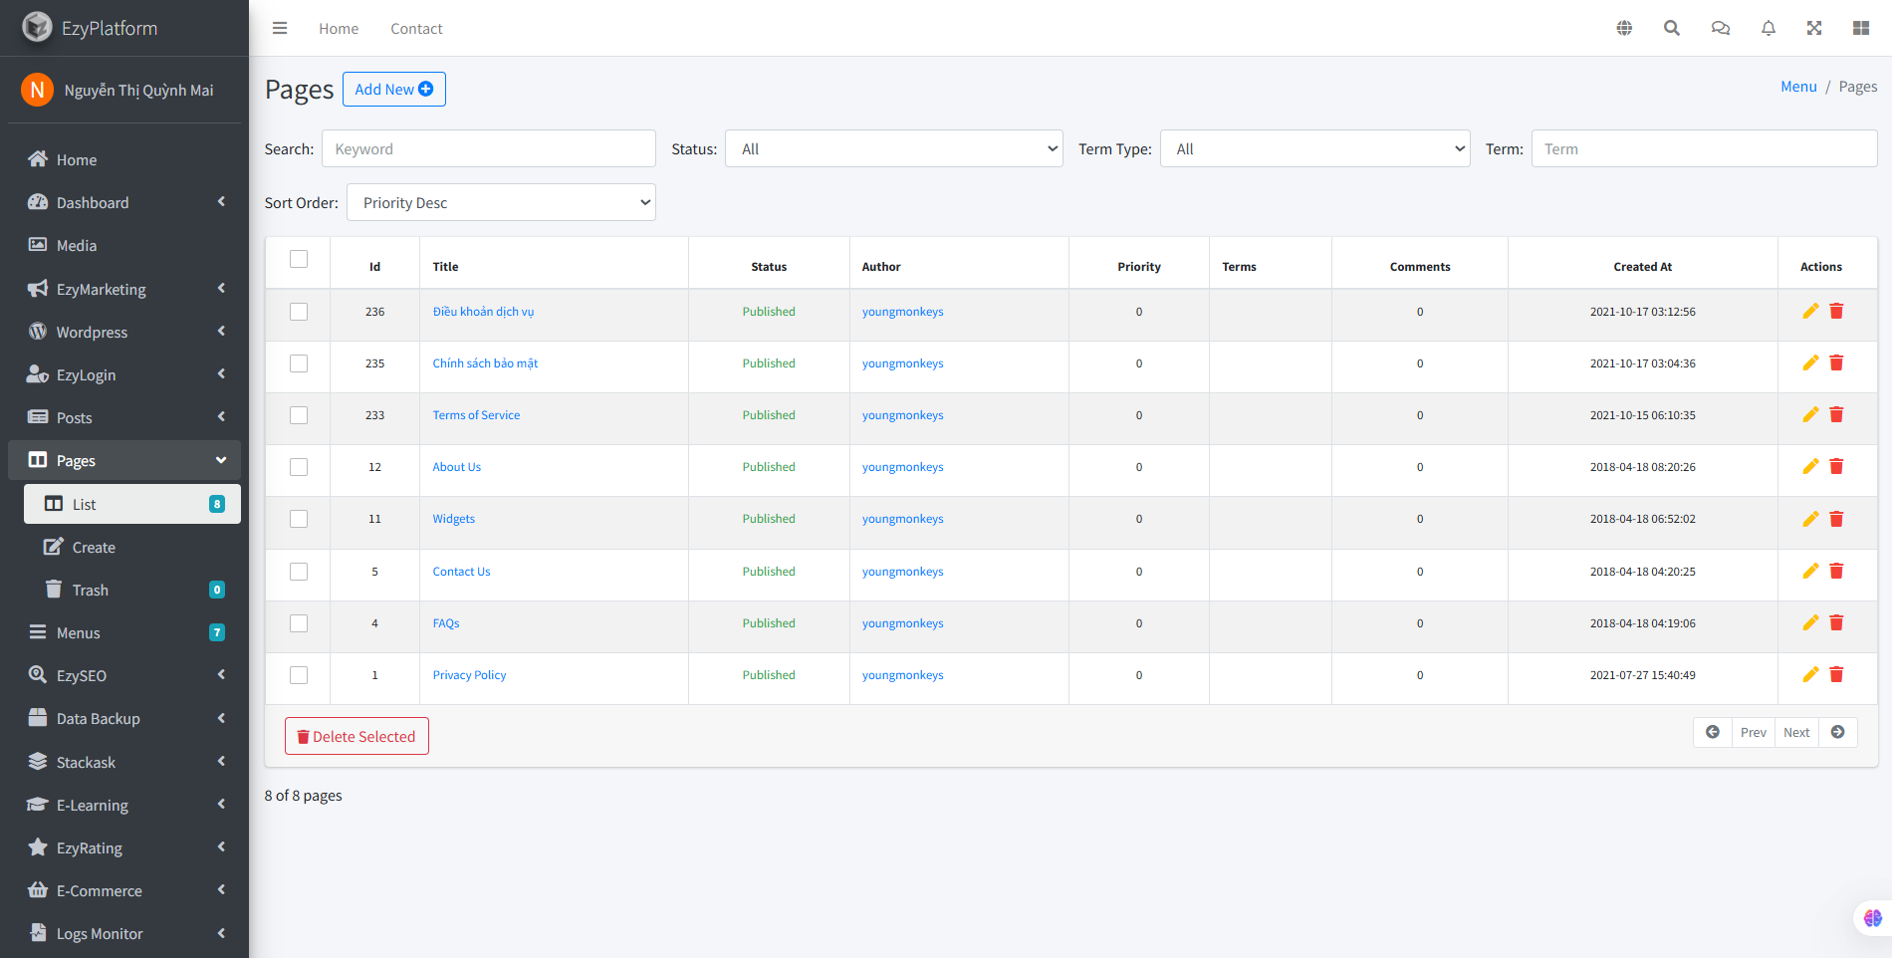1892x958 pixels.
Task: Edit the Contact Us page
Action: click(1810, 572)
